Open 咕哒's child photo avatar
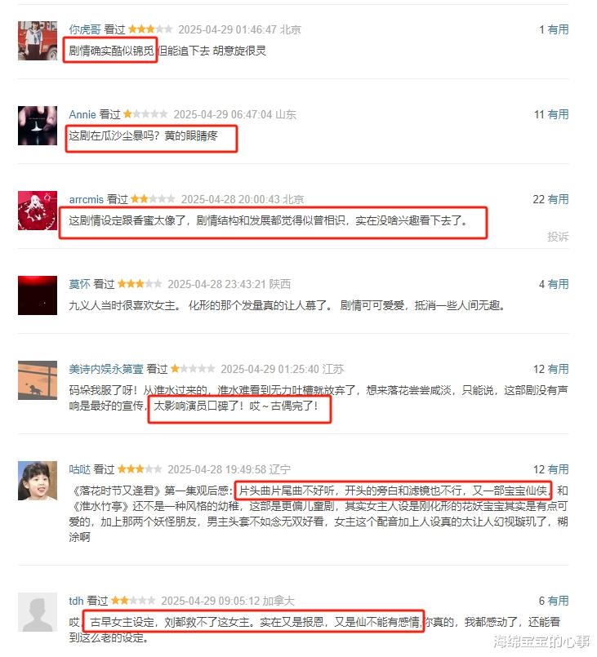 click(38, 481)
